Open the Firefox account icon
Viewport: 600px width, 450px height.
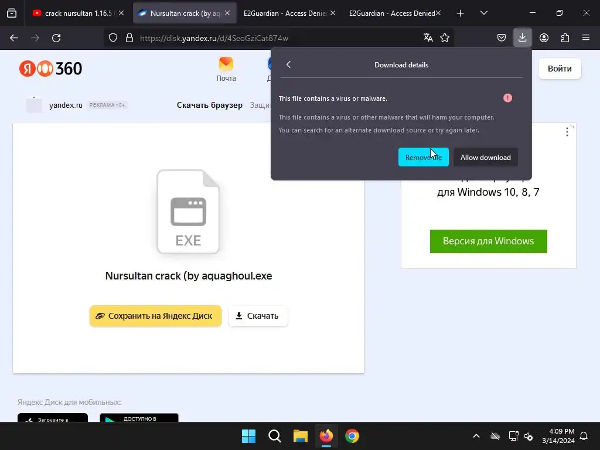pyautogui.click(x=544, y=37)
